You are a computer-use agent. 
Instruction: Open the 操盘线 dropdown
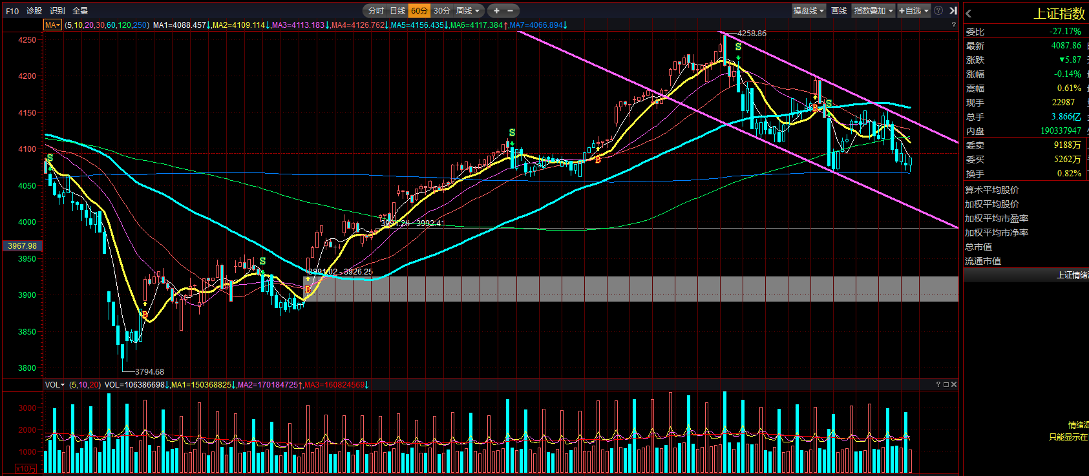809,11
